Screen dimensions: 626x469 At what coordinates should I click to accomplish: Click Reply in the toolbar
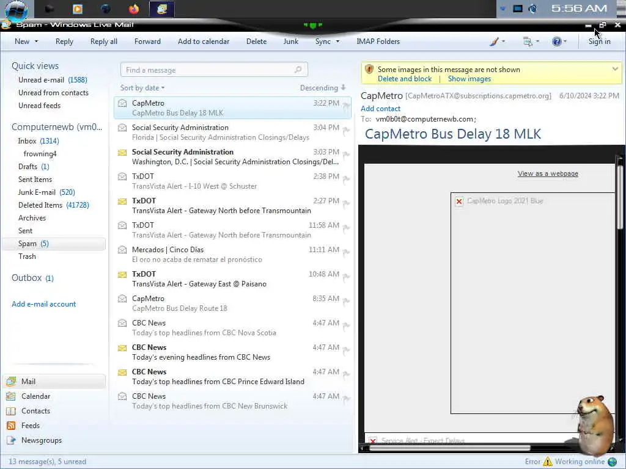(64, 42)
